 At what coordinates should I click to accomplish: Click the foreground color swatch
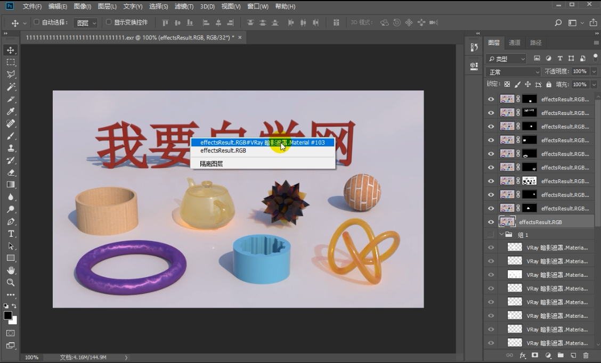click(8, 316)
